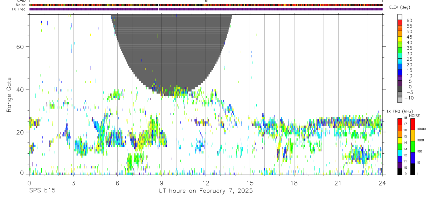Select blue NOISE segment between 10 and 100
This screenshot has width=430, height=198.
coord(412,158)
